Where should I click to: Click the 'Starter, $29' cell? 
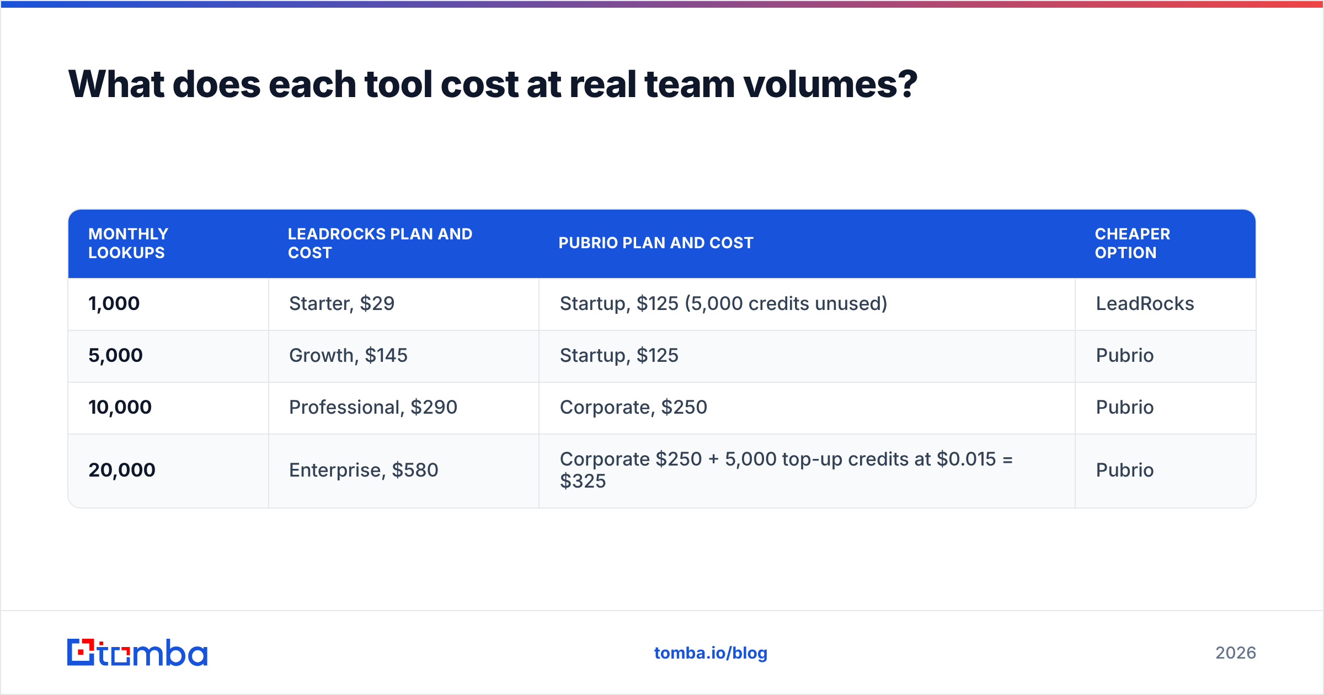click(x=404, y=304)
